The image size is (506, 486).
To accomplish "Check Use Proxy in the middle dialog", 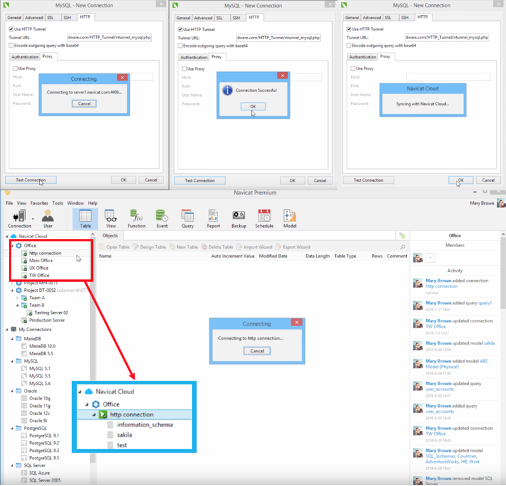I will click(184, 69).
